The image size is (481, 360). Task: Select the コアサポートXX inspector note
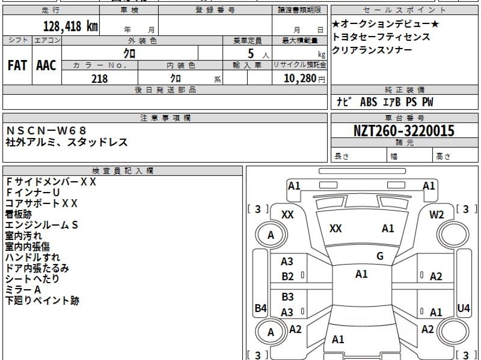coord(41,204)
